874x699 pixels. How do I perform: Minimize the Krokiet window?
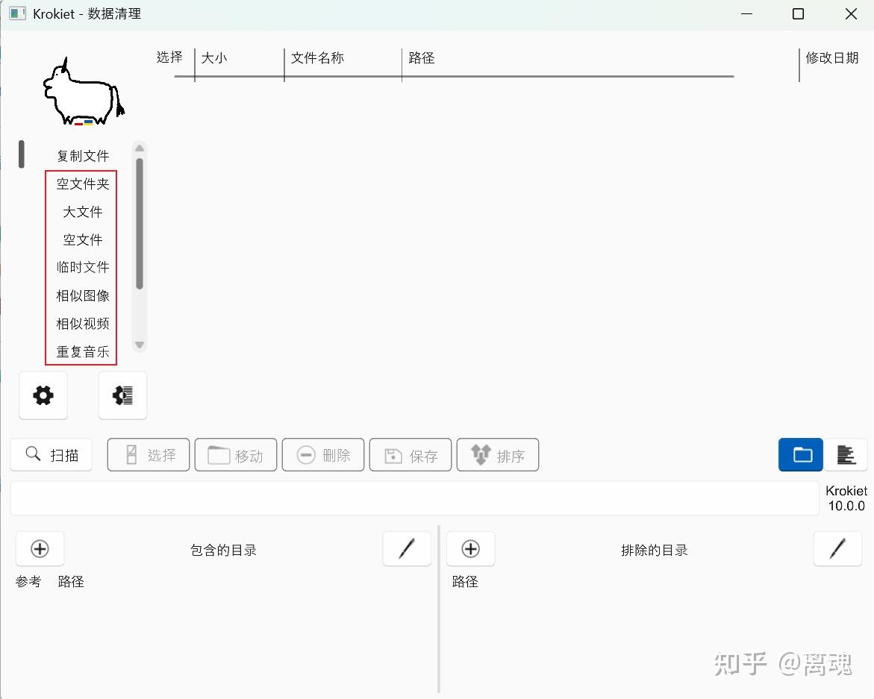point(747,14)
